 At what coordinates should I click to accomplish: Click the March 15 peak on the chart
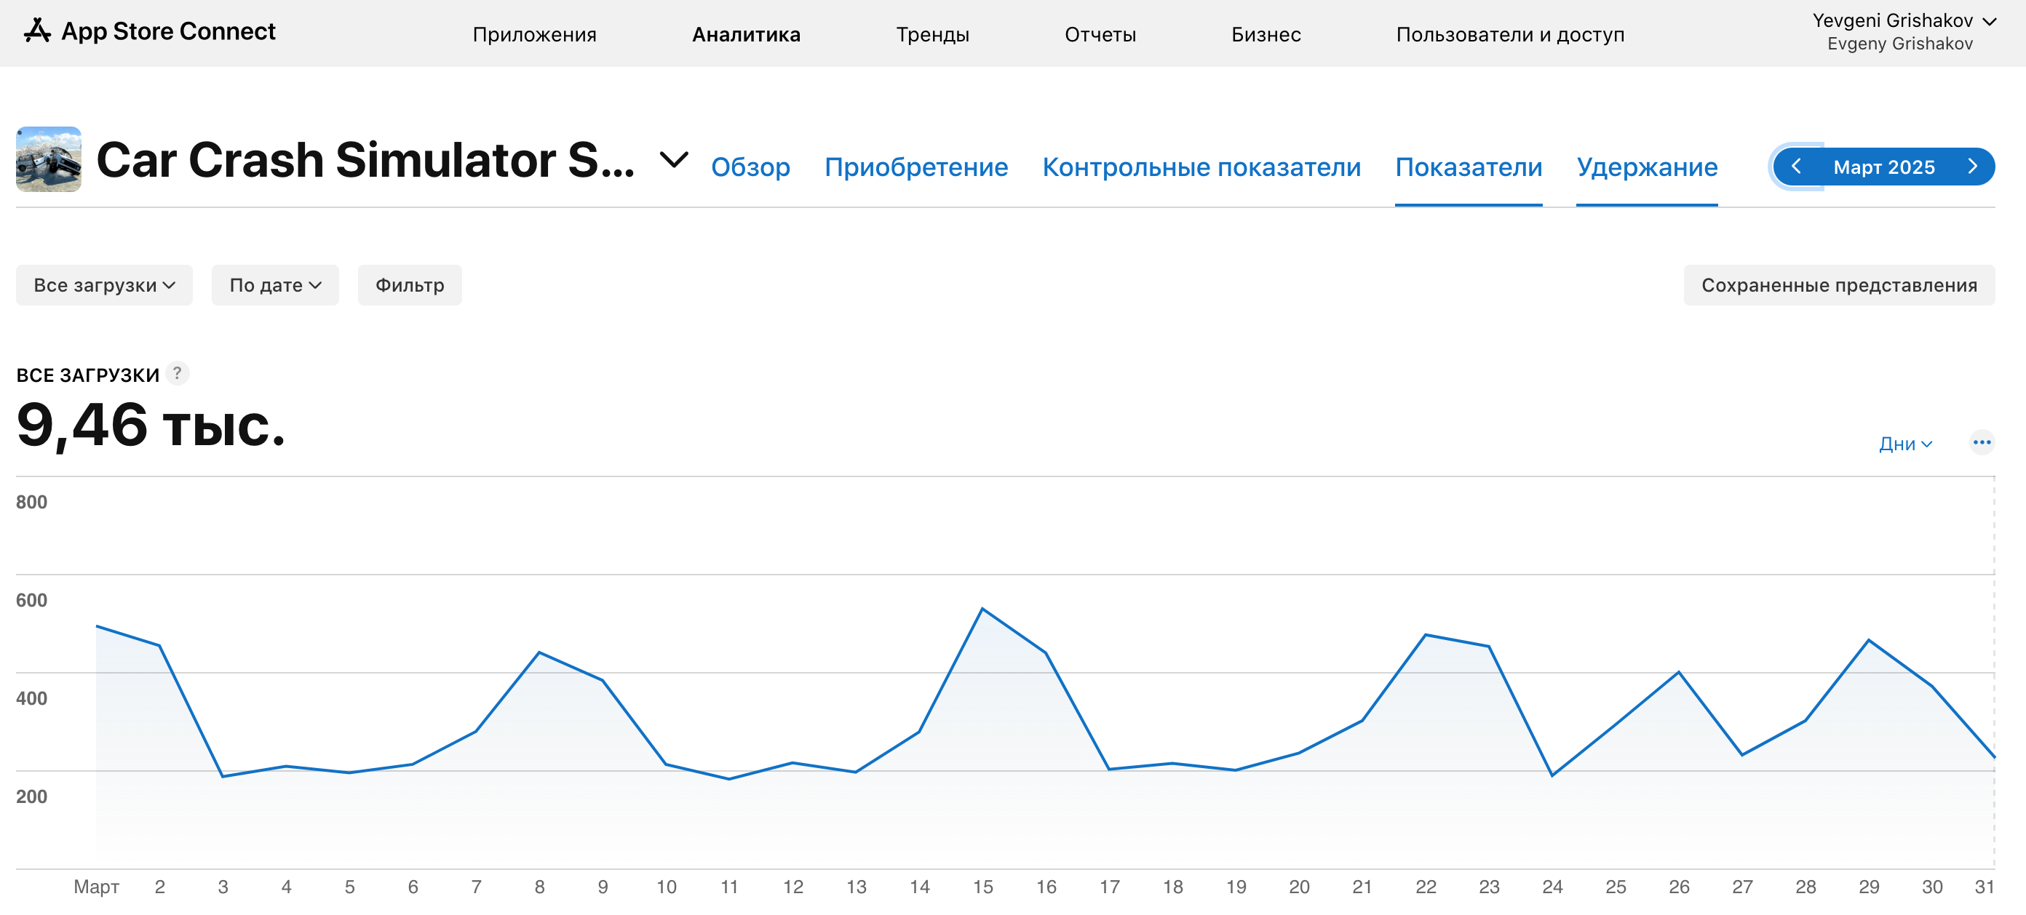982,609
